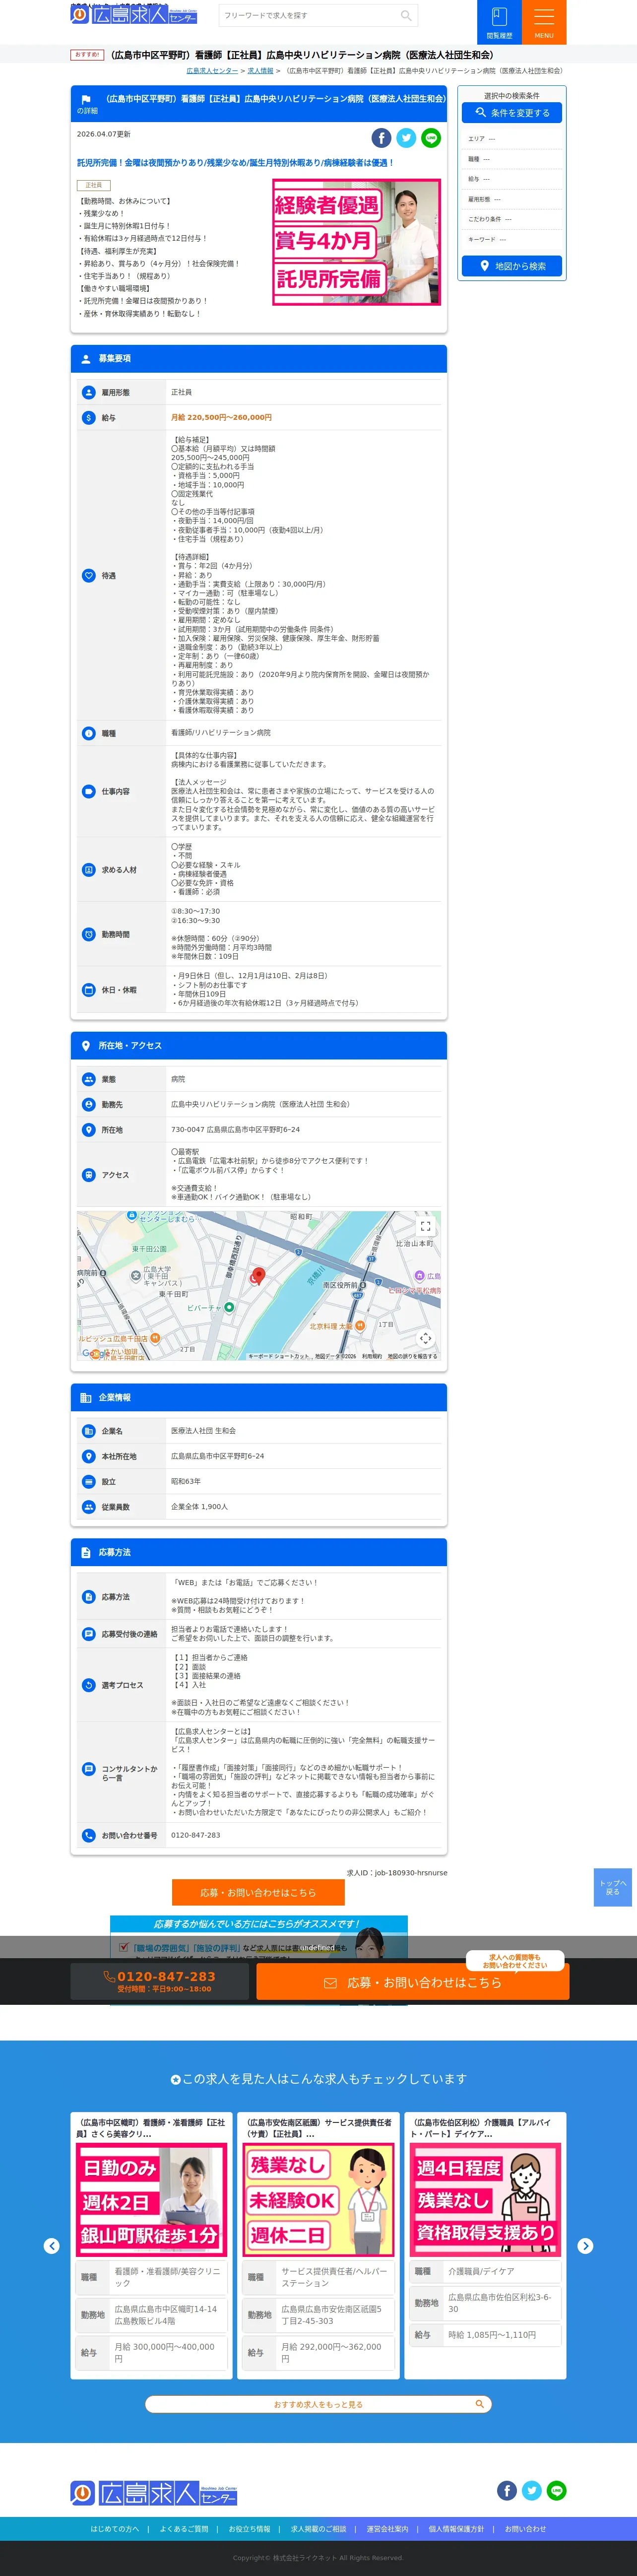
Task: Click the キーワード row in the search conditions panel
Action: tap(512, 240)
